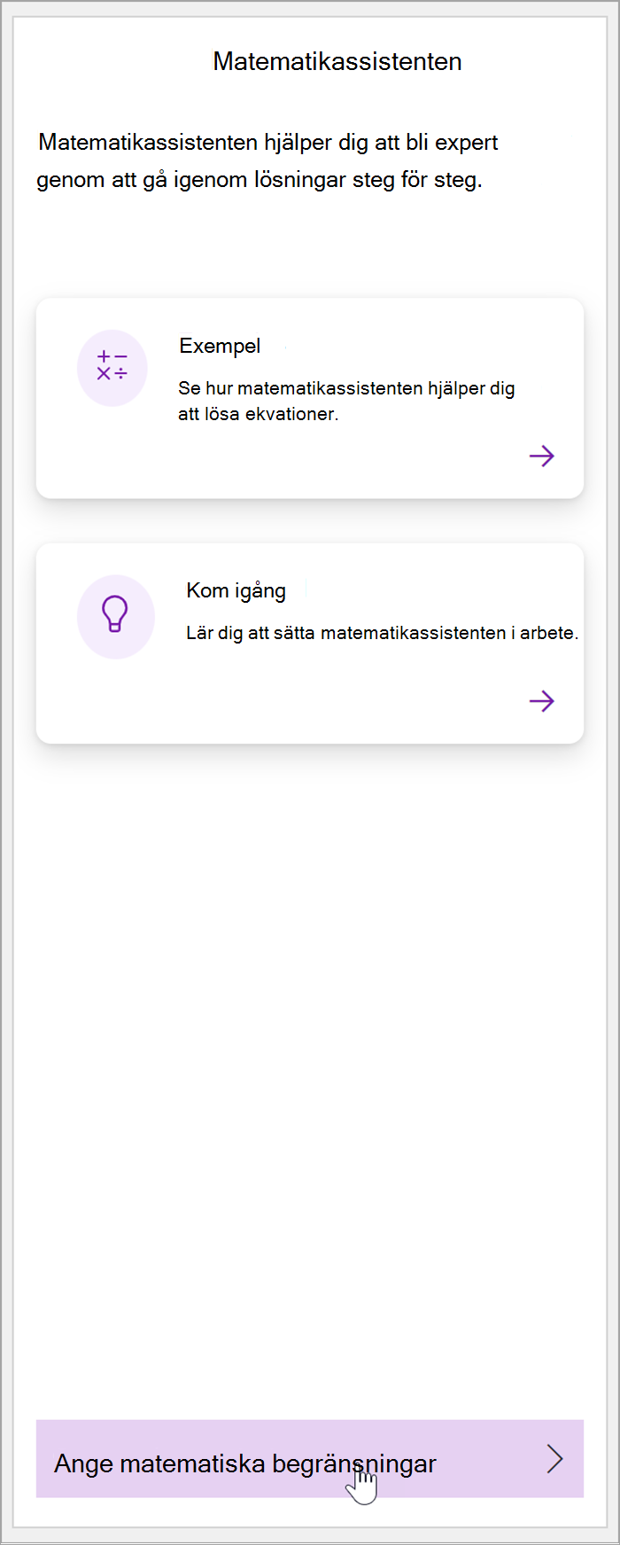Click text 'Se hur matematikassistenten hjälper dig'
Image resolution: width=620 pixels, height=1545 pixels.
point(346,388)
